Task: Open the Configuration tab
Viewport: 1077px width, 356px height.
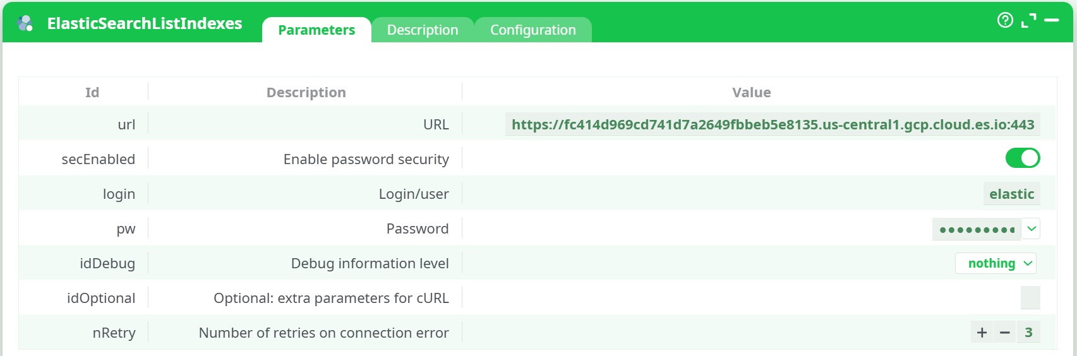Action: [x=533, y=30]
